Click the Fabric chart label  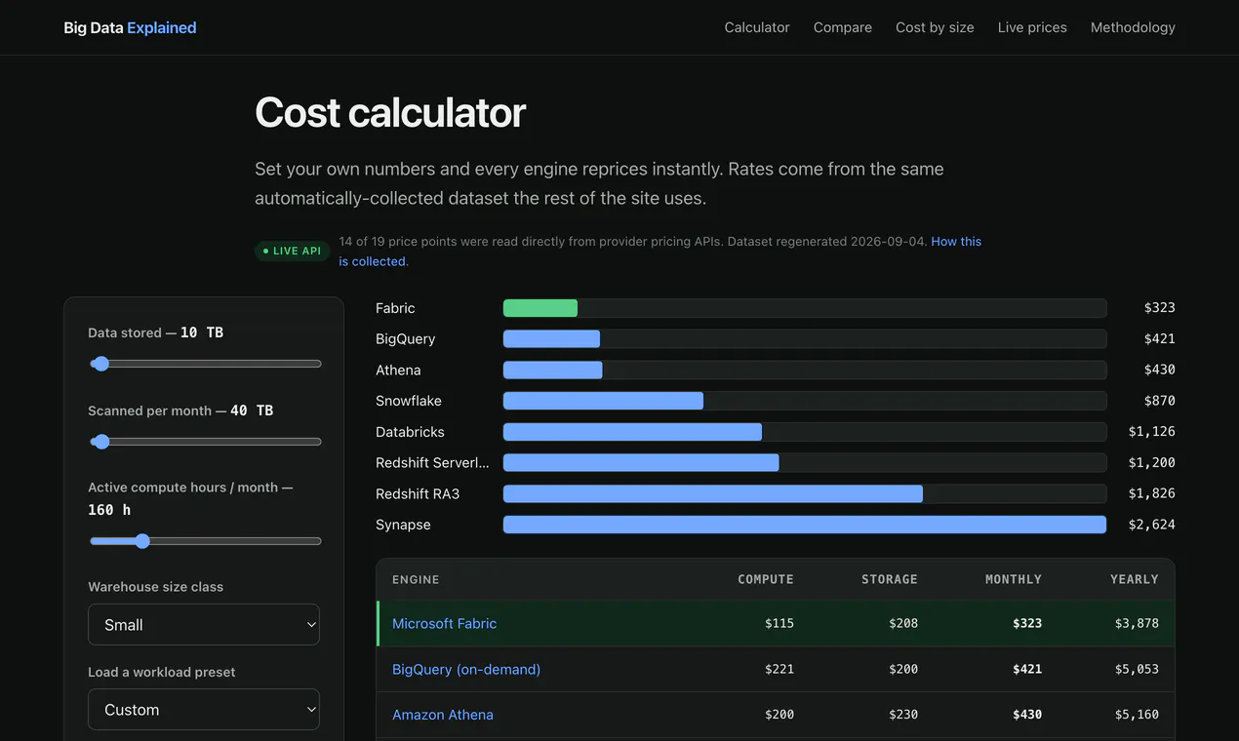pos(395,308)
